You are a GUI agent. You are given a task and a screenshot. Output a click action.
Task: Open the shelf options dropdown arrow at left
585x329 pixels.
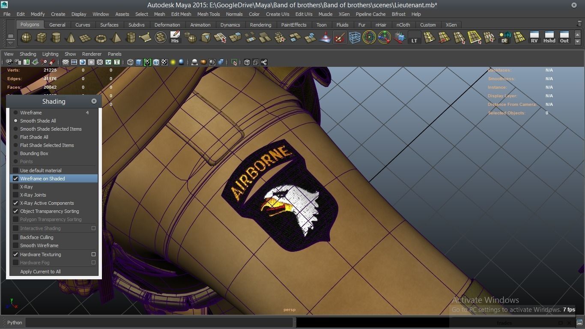11,43
